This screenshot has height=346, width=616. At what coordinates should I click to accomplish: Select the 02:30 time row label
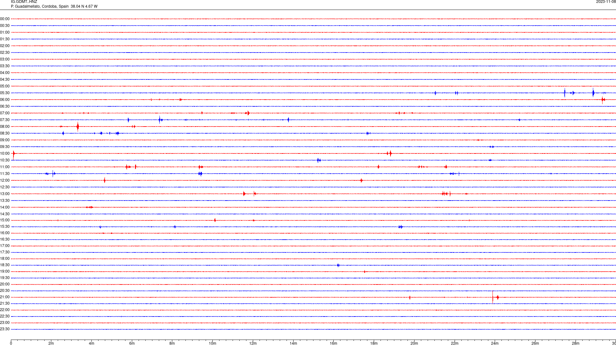(5, 53)
